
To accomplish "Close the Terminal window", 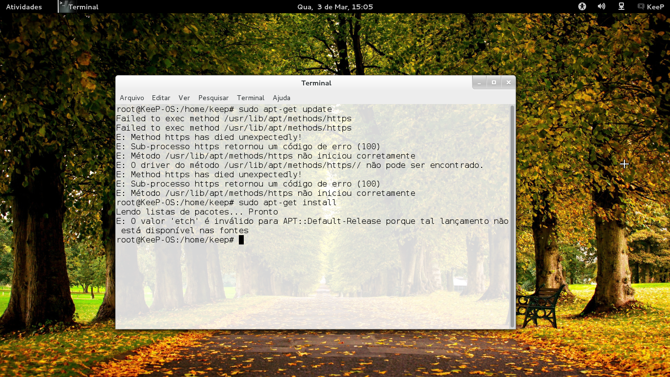I will pyautogui.click(x=509, y=82).
